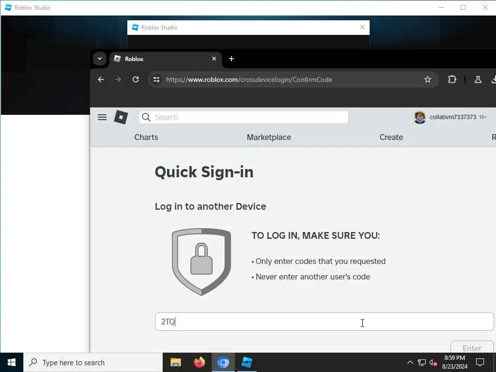Submit the code with Enter button
Viewport: 496px width, 372px height.
(x=472, y=348)
